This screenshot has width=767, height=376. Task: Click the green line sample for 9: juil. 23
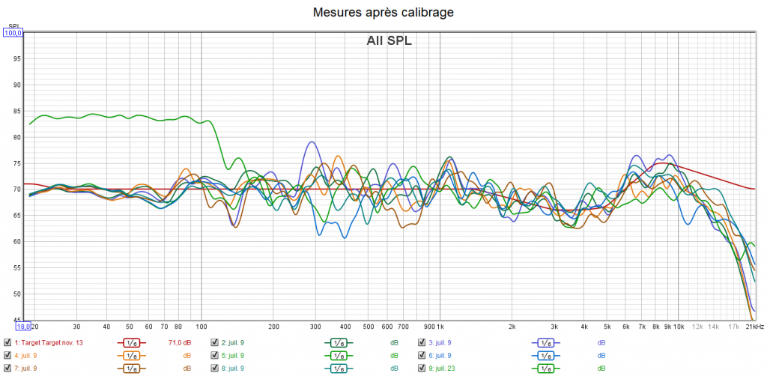pyautogui.click(x=545, y=369)
